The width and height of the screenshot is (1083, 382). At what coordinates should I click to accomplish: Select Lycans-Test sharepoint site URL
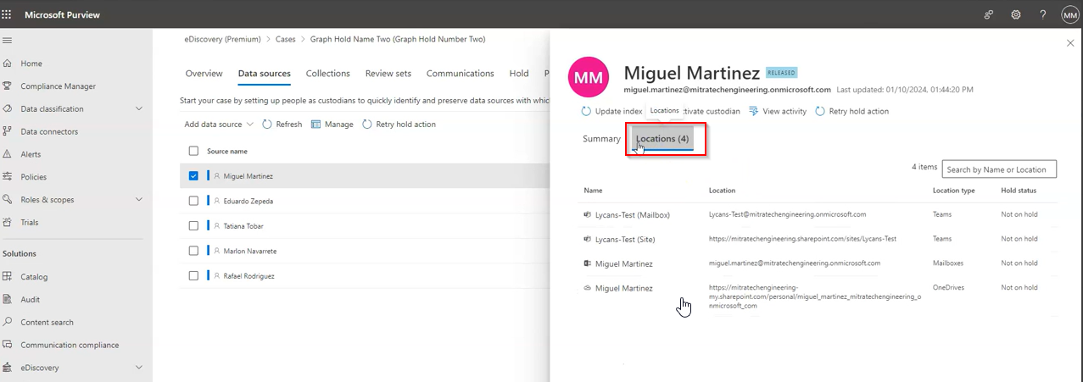pos(802,239)
